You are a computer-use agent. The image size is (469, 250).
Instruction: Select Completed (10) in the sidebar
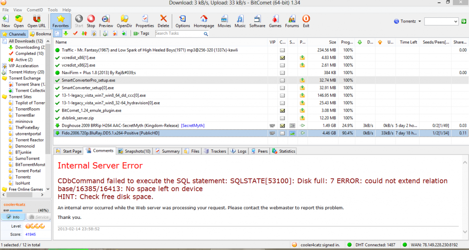pyautogui.click(x=30, y=53)
